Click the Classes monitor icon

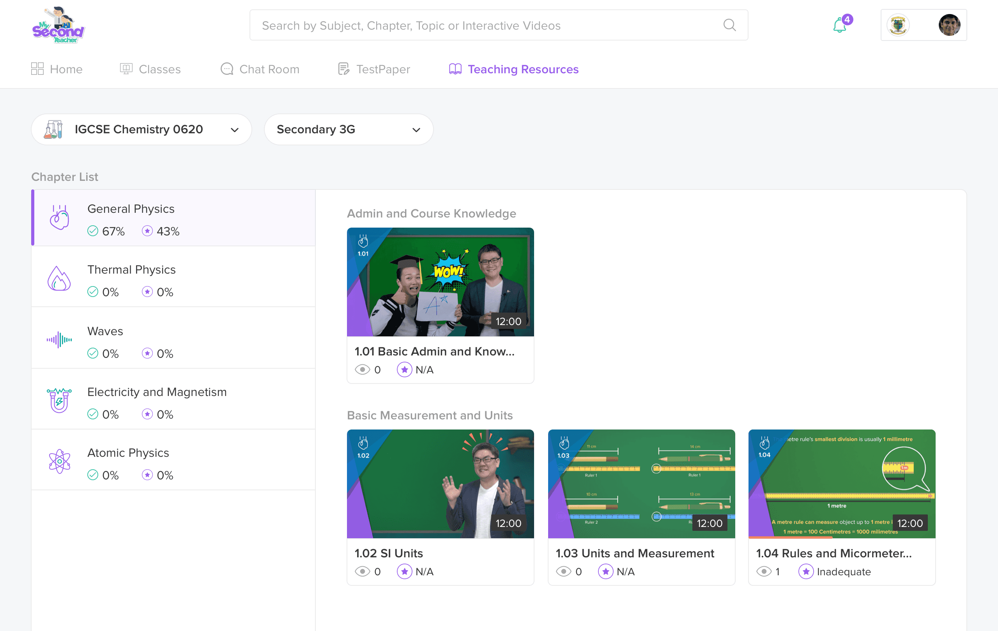pyautogui.click(x=126, y=69)
